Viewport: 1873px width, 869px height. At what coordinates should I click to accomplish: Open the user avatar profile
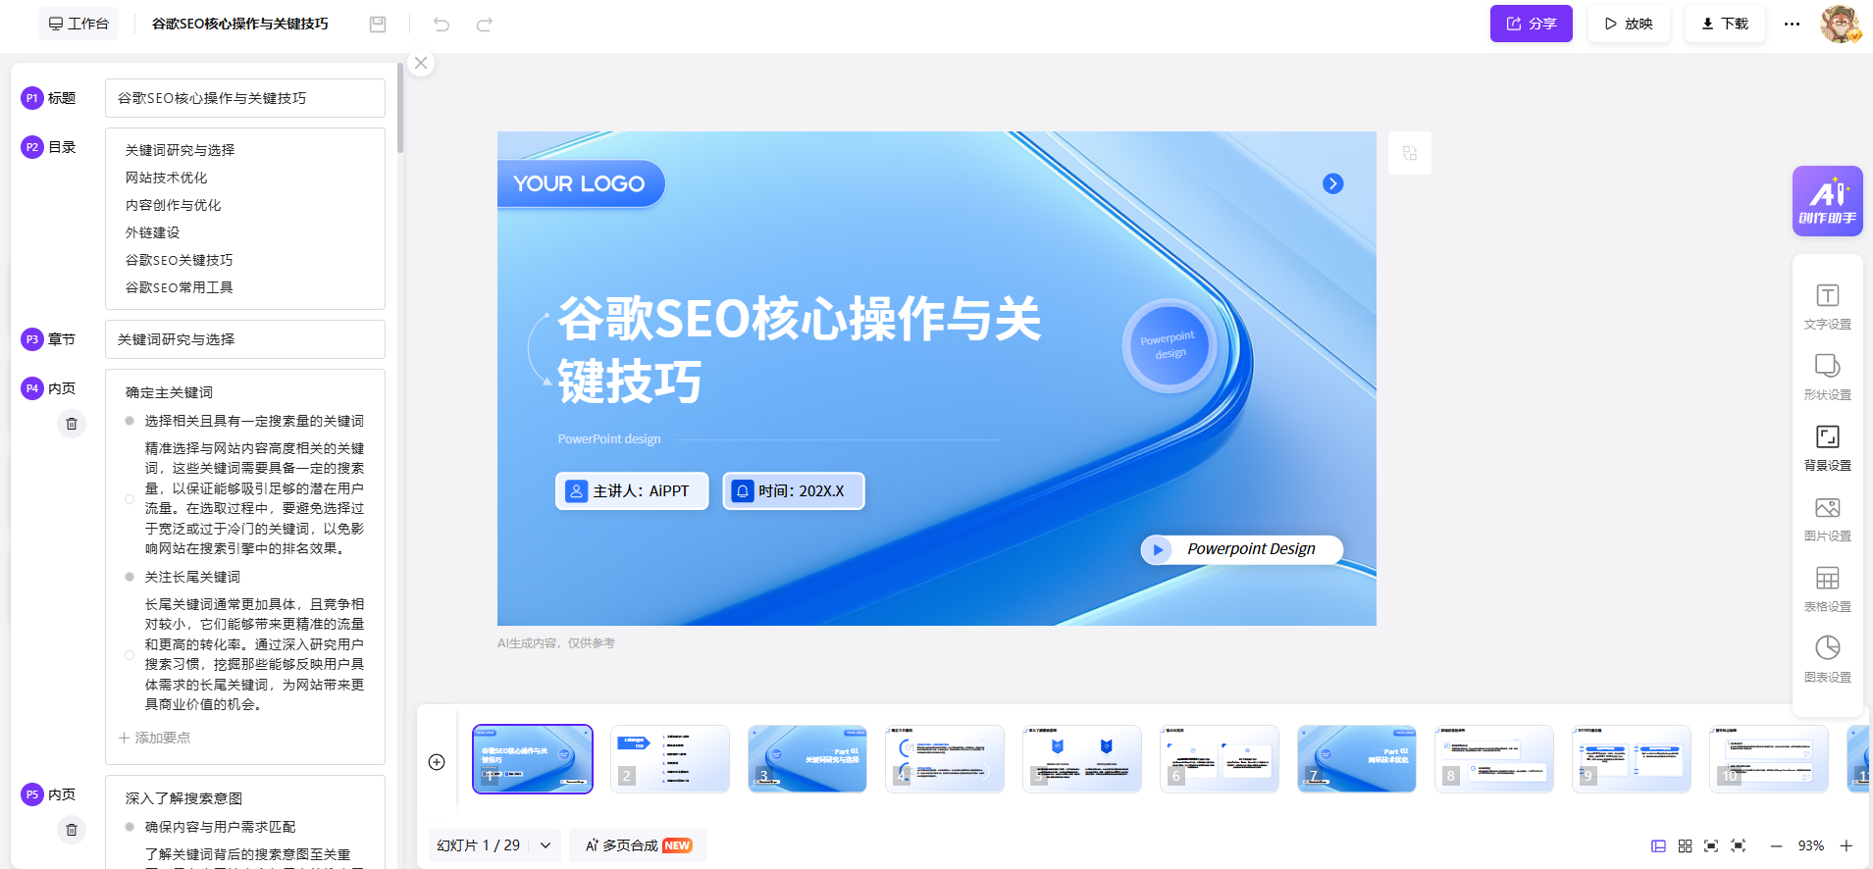pos(1841,24)
